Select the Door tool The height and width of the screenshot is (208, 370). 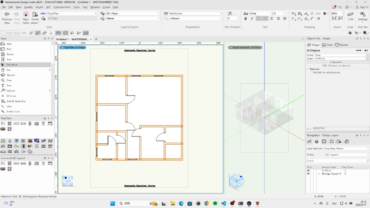click(9, 60)
